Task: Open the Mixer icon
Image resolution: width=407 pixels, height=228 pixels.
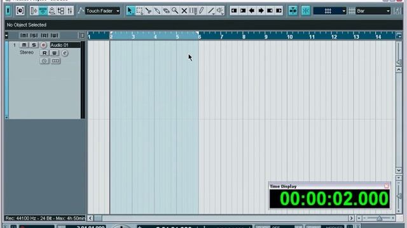Action: [70, 11]
